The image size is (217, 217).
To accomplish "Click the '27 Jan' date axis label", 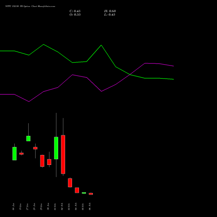I will tap(27, 207).
